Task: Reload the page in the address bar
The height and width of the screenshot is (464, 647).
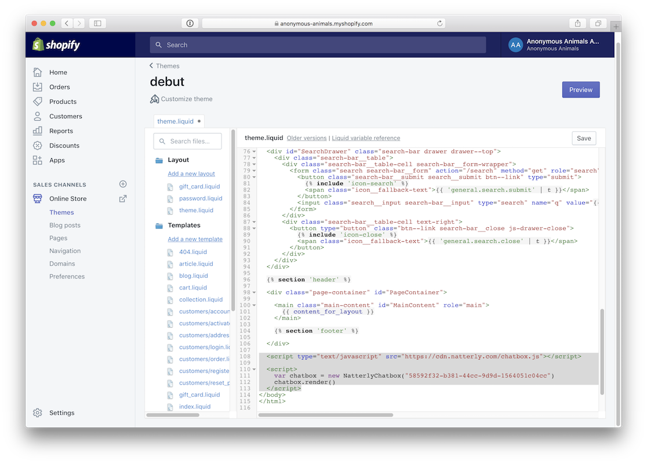Action: coord(440,23)
